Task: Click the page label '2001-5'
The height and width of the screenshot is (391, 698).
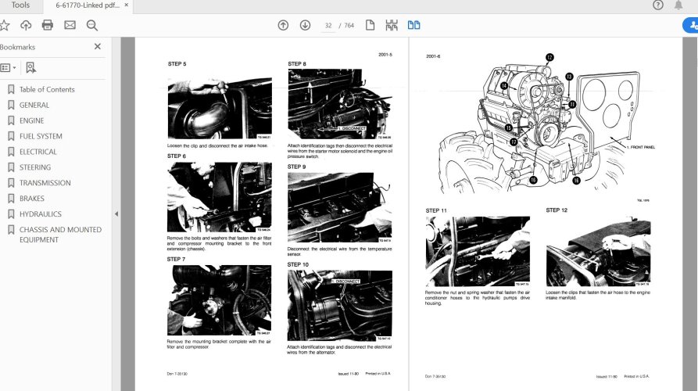Action: 385,55
